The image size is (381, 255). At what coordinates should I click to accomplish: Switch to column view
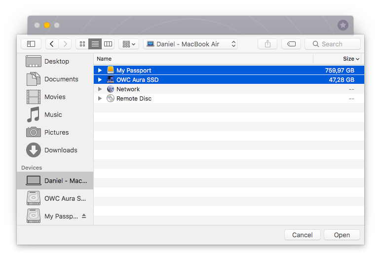click(x=108, y=44)
